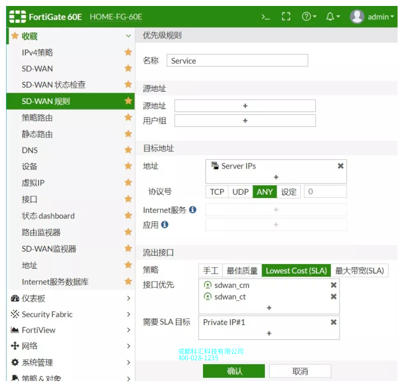The height and width of the screenshot is (390, 404).
Task: Add another destination 地址 entry
Action: tap(276, 177)
